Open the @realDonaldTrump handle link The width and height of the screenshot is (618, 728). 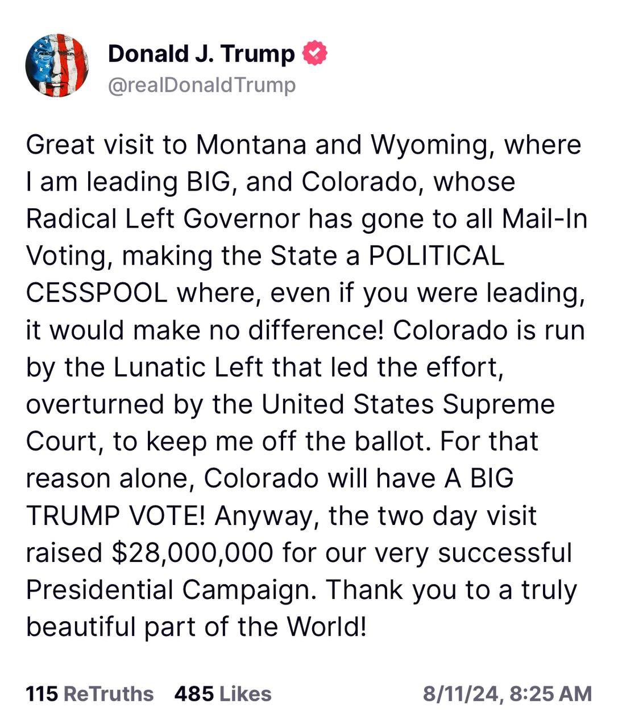[202, 85]
